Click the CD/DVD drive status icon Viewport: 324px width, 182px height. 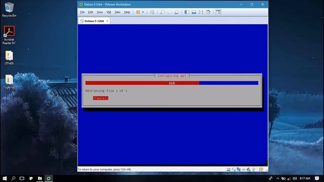tap(233, 169)
